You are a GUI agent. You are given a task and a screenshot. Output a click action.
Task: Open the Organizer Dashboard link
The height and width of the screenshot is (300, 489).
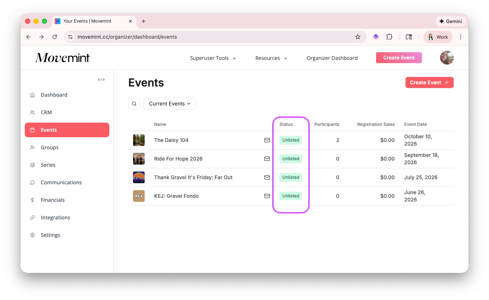pyautogui.click(x=332, y=58)
